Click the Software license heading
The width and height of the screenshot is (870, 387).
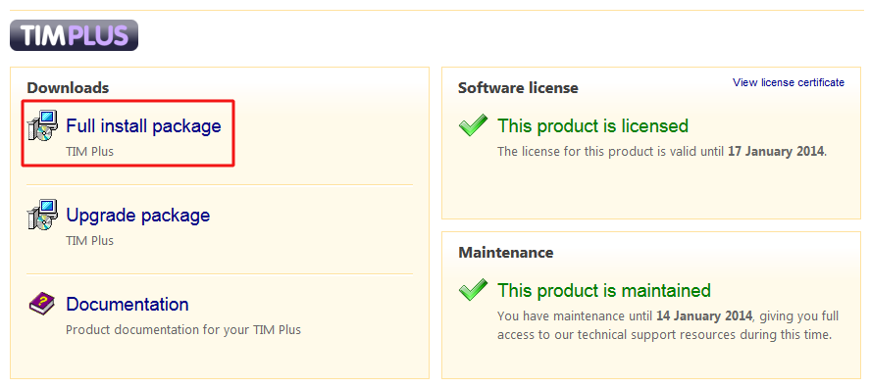[x=518, y=87]
